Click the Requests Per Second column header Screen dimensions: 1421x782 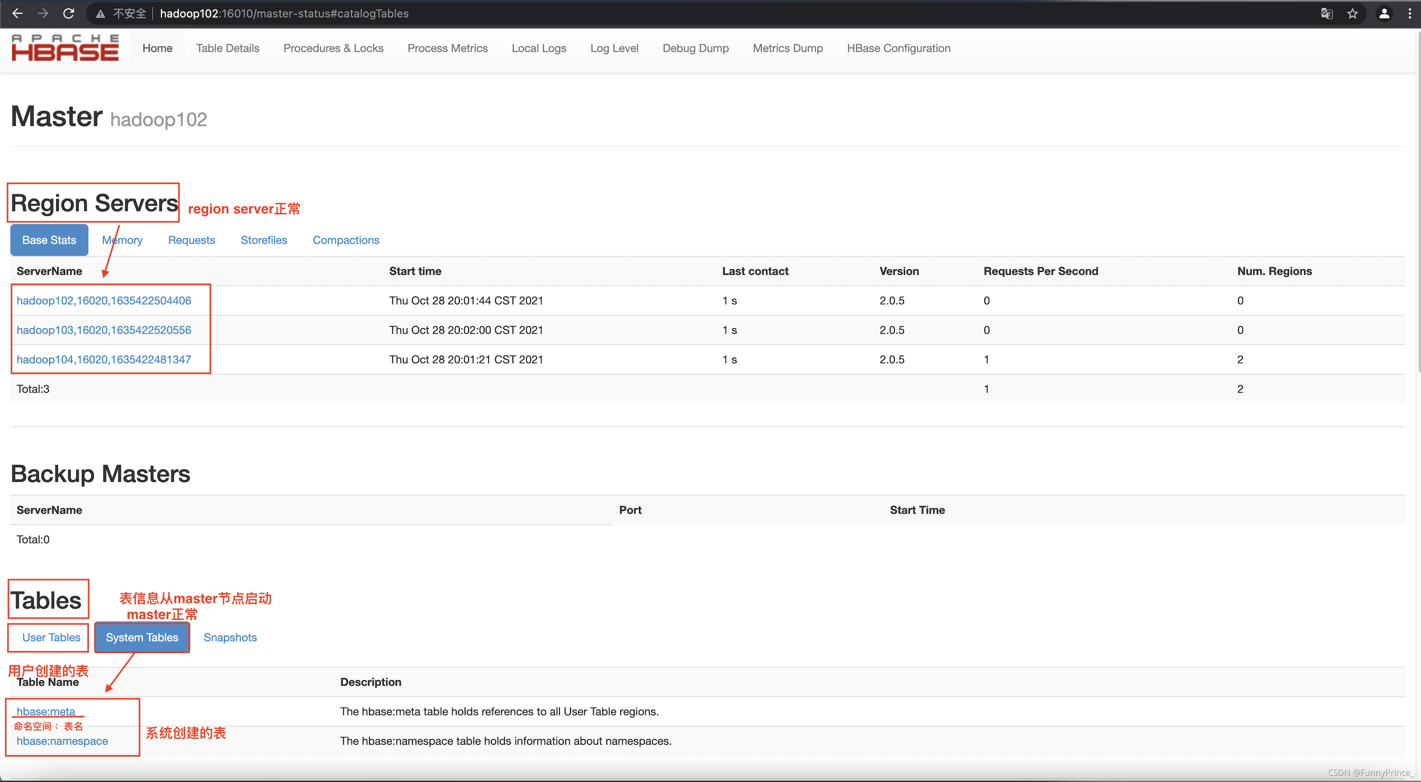point(1041,271)
